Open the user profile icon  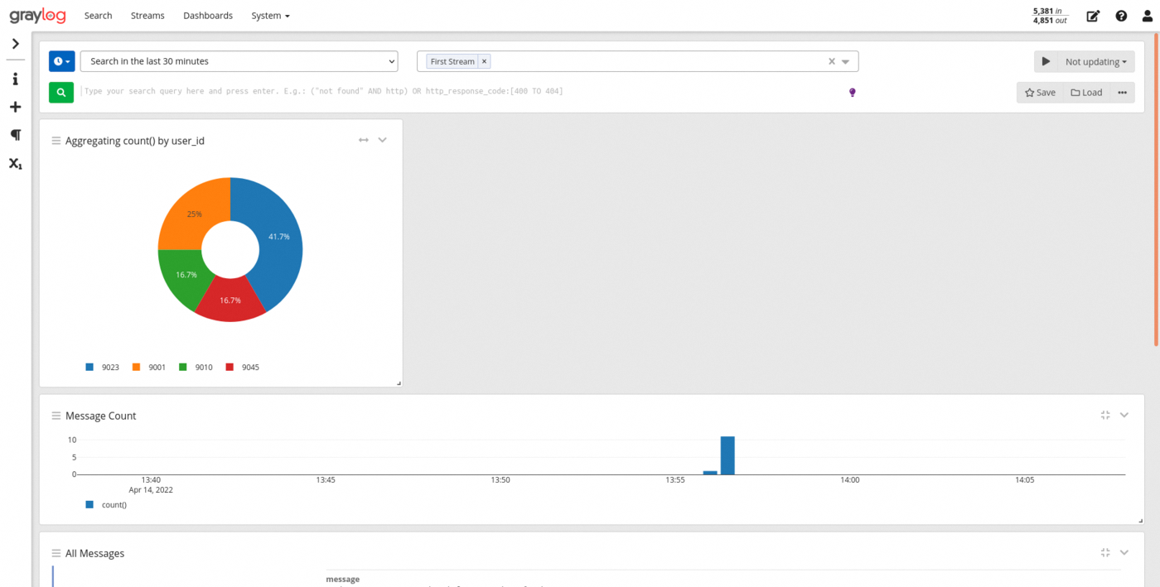[1147, 16]
